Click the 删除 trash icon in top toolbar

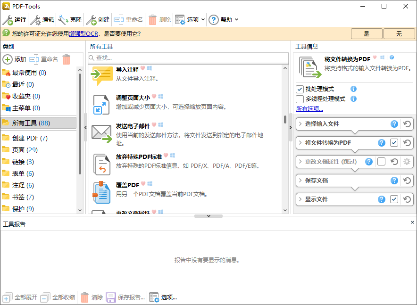pos(153,20)
